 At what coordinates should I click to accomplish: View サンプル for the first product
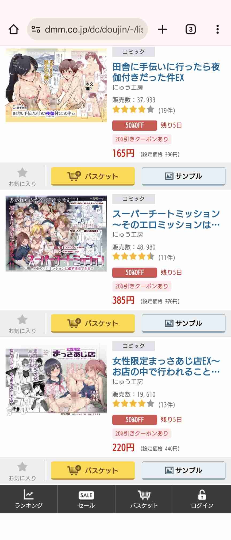click(183, 176)
